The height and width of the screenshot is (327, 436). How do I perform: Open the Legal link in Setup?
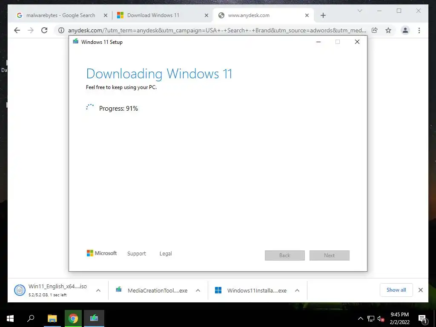(x=166, y=254)
